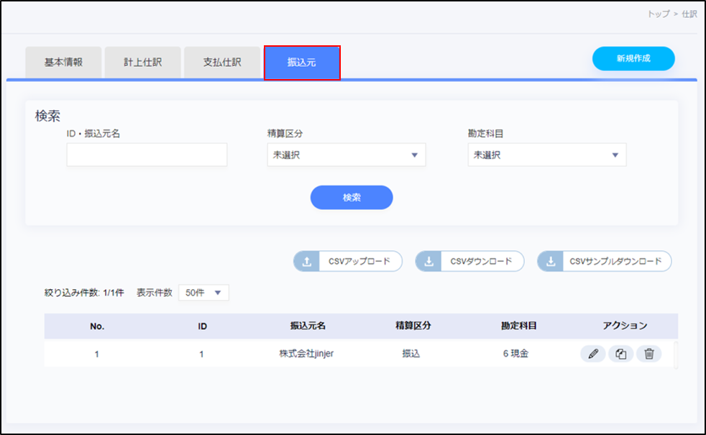Click the トップ breadcrumb link
Image resolution: width=706 pixels, height=435 pixels.
click(x=658, y=14)
